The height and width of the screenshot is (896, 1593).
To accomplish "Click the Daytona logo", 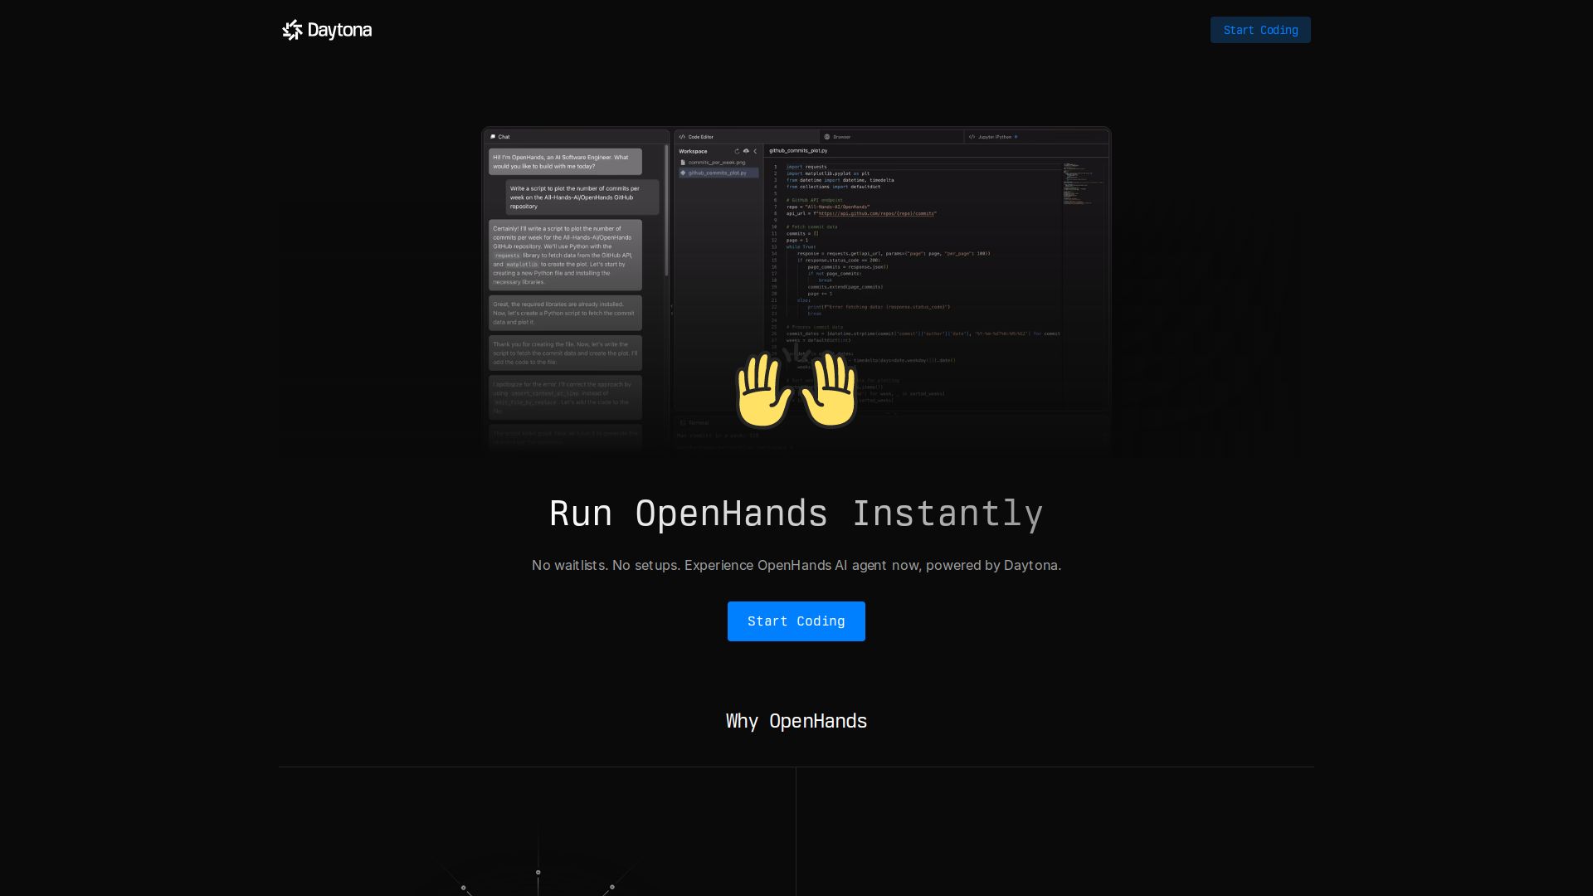I will pos(327,30).
